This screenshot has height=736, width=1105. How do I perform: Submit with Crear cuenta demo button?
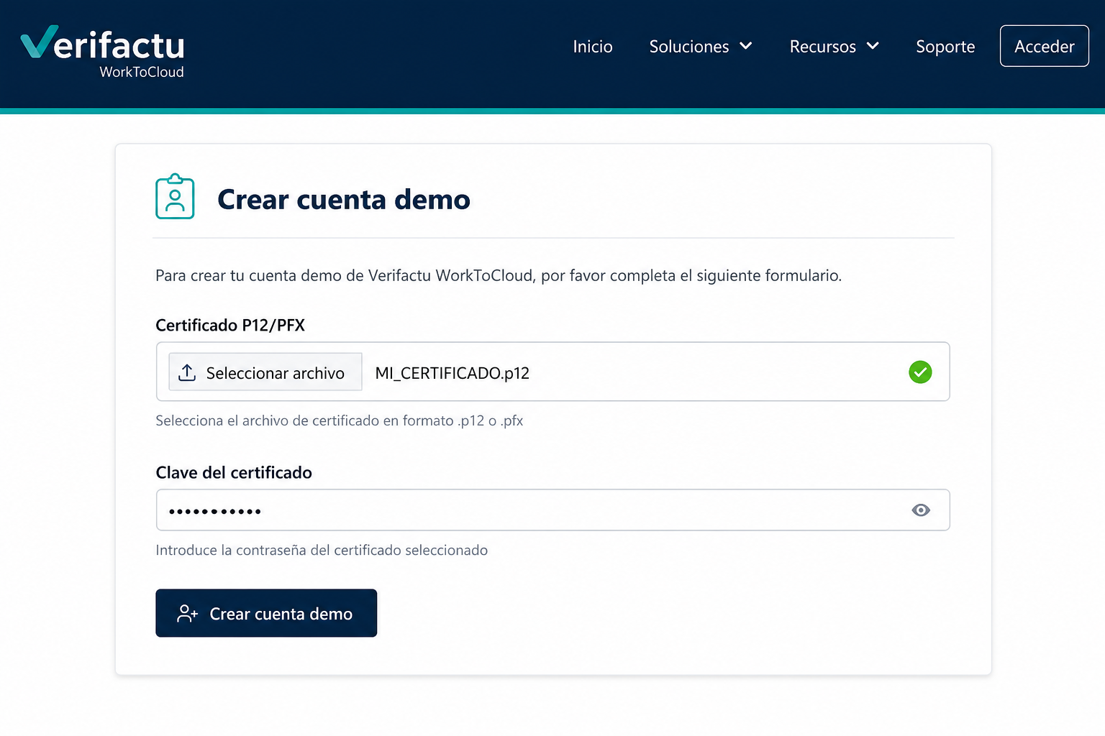click(x=266, y=613)
